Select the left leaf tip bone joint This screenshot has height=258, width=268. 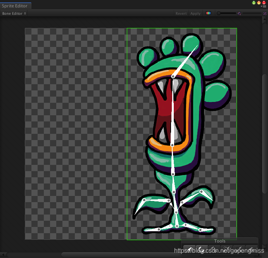pos(144,200)
